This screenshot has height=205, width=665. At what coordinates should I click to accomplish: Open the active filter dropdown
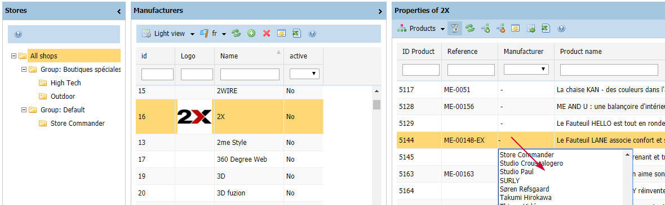(304, 74)
